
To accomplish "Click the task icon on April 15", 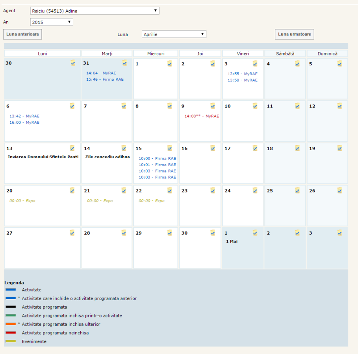I will [169, 148].
